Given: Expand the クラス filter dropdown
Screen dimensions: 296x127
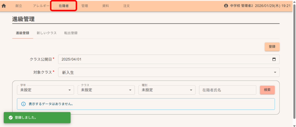Looking at the screenshot, I should [x=106, y=90].
